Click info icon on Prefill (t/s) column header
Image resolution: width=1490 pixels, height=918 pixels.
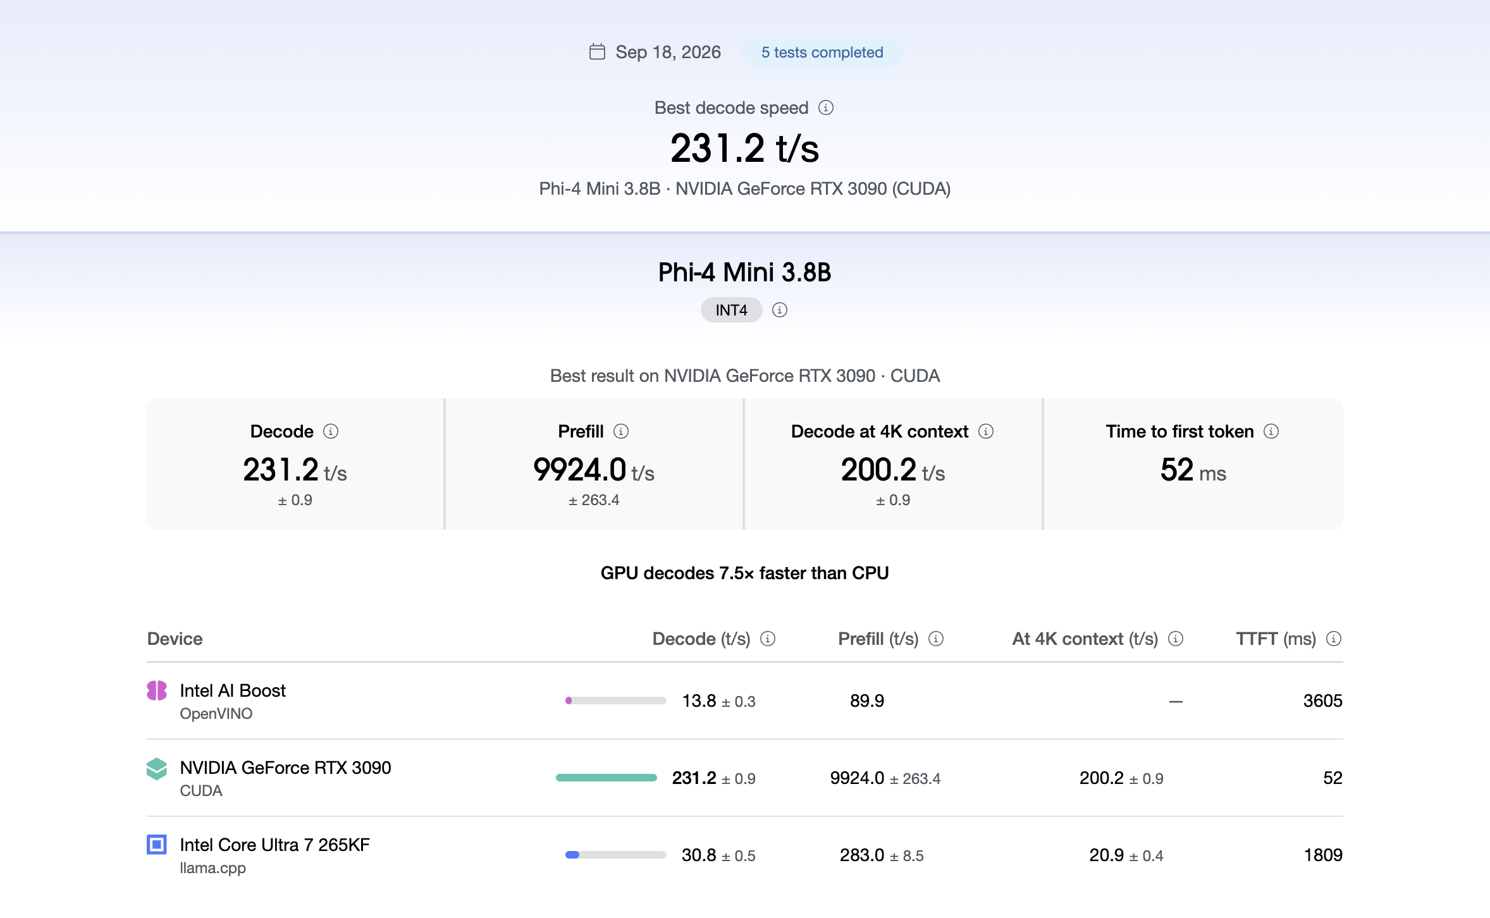[x=936, y=639]
